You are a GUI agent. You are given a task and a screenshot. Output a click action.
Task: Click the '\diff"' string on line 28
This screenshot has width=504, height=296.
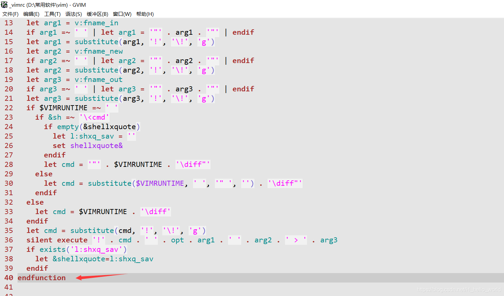point(193,165)
